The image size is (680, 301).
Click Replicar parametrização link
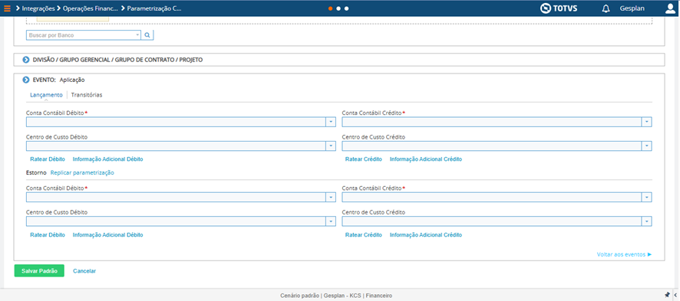pyautogui.click(x=82, y=172)
